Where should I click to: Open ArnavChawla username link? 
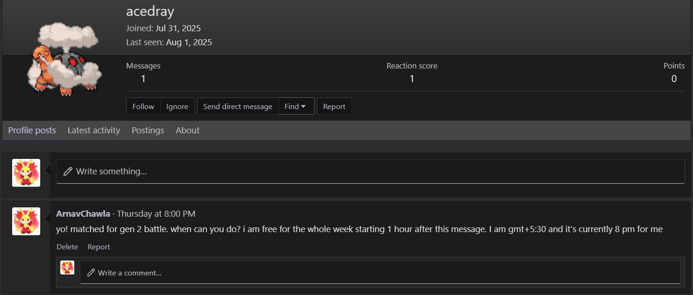pos(83,214)
